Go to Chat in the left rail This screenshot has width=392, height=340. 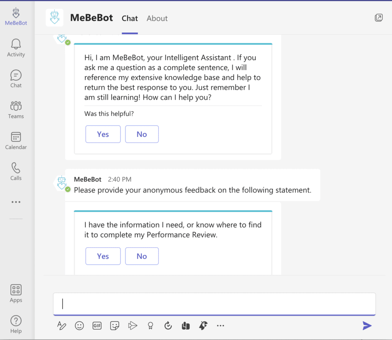pyautogui.click(x=16, y=79)
